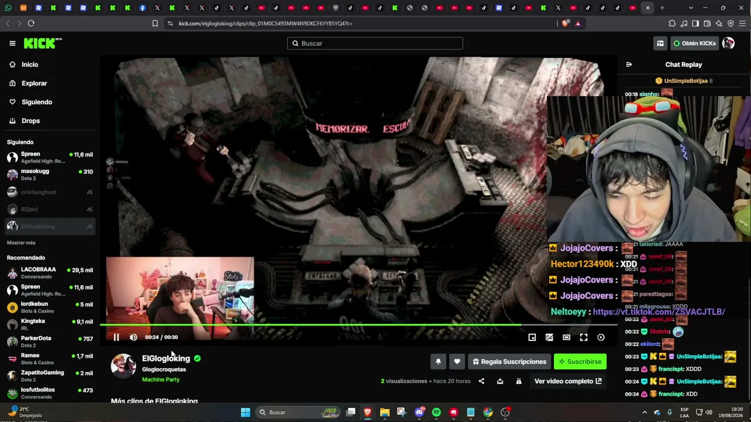
Task: Open Ver video completo link
Action: 568,381
